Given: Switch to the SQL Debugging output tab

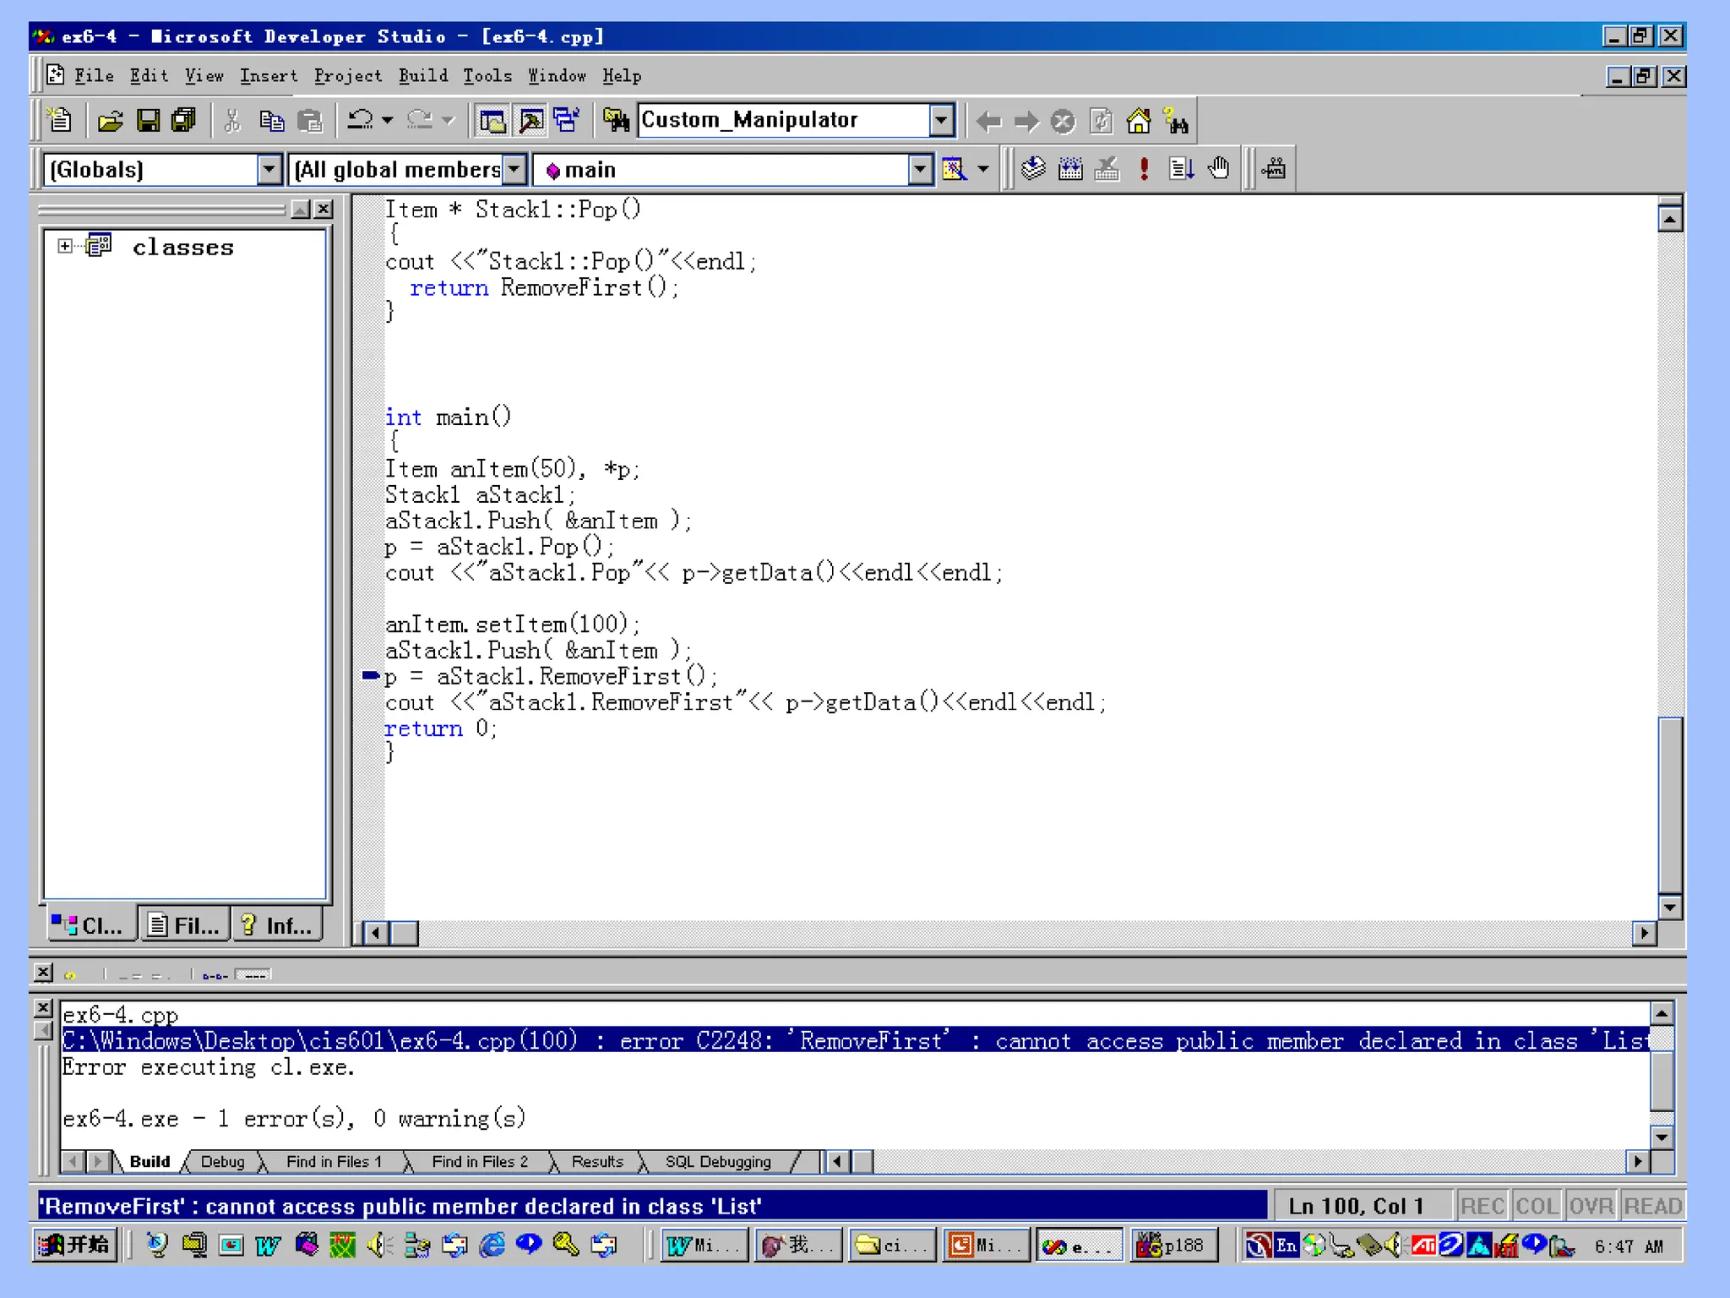Looking at the screenshot, I should click(718, 1162).
